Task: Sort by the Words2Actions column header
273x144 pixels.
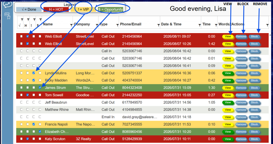Action: [231, 24]
